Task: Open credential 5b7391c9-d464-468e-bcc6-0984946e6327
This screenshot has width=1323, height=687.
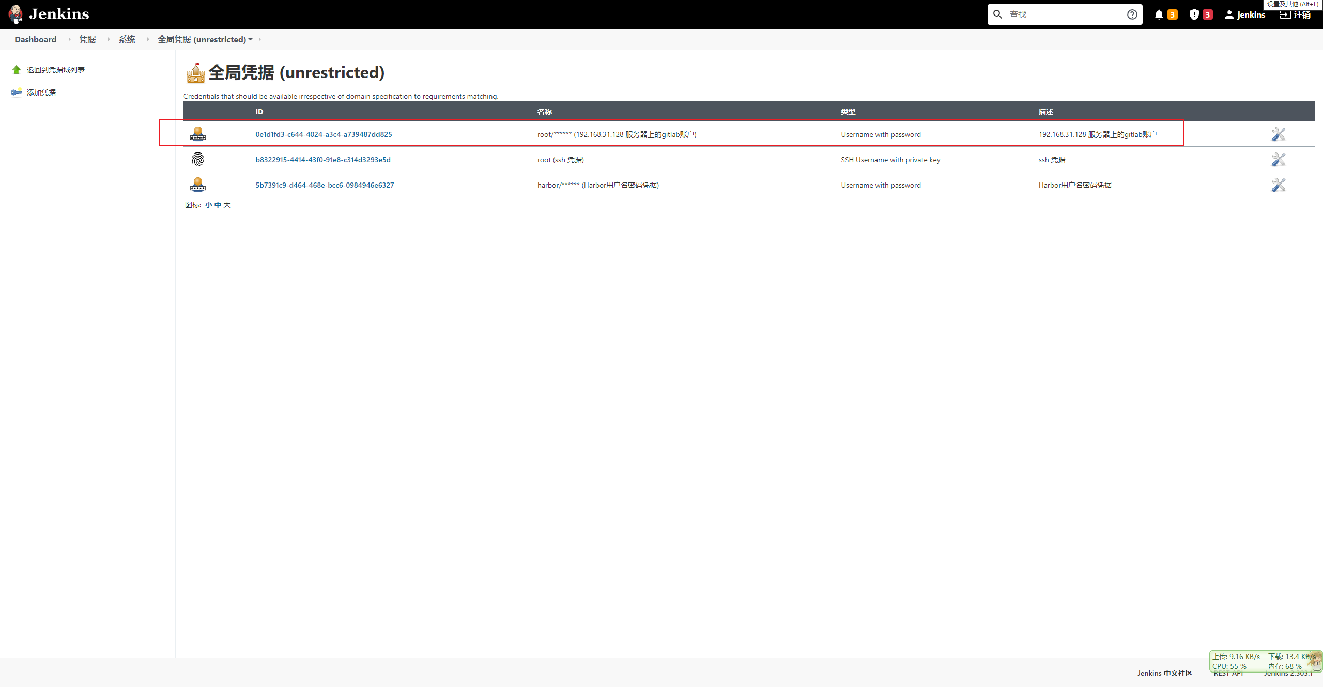Action: click(x=325, y=185)
